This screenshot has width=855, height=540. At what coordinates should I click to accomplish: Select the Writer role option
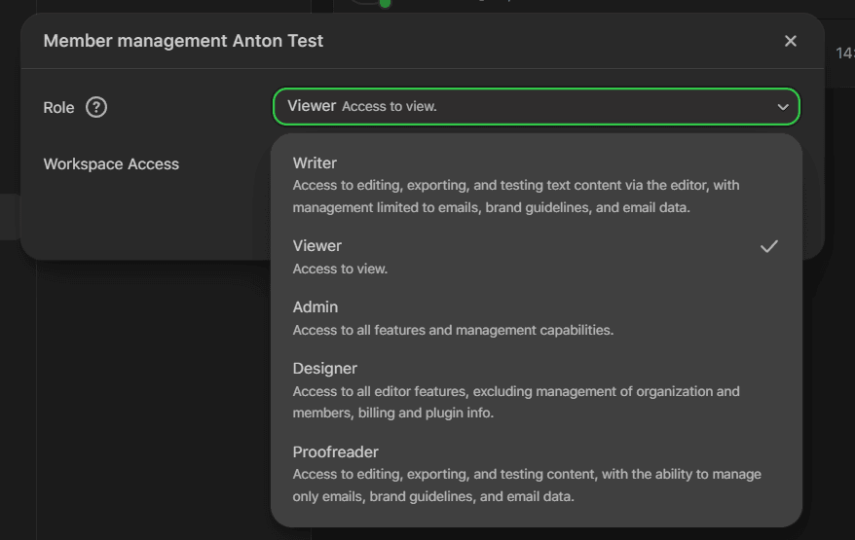315,163
